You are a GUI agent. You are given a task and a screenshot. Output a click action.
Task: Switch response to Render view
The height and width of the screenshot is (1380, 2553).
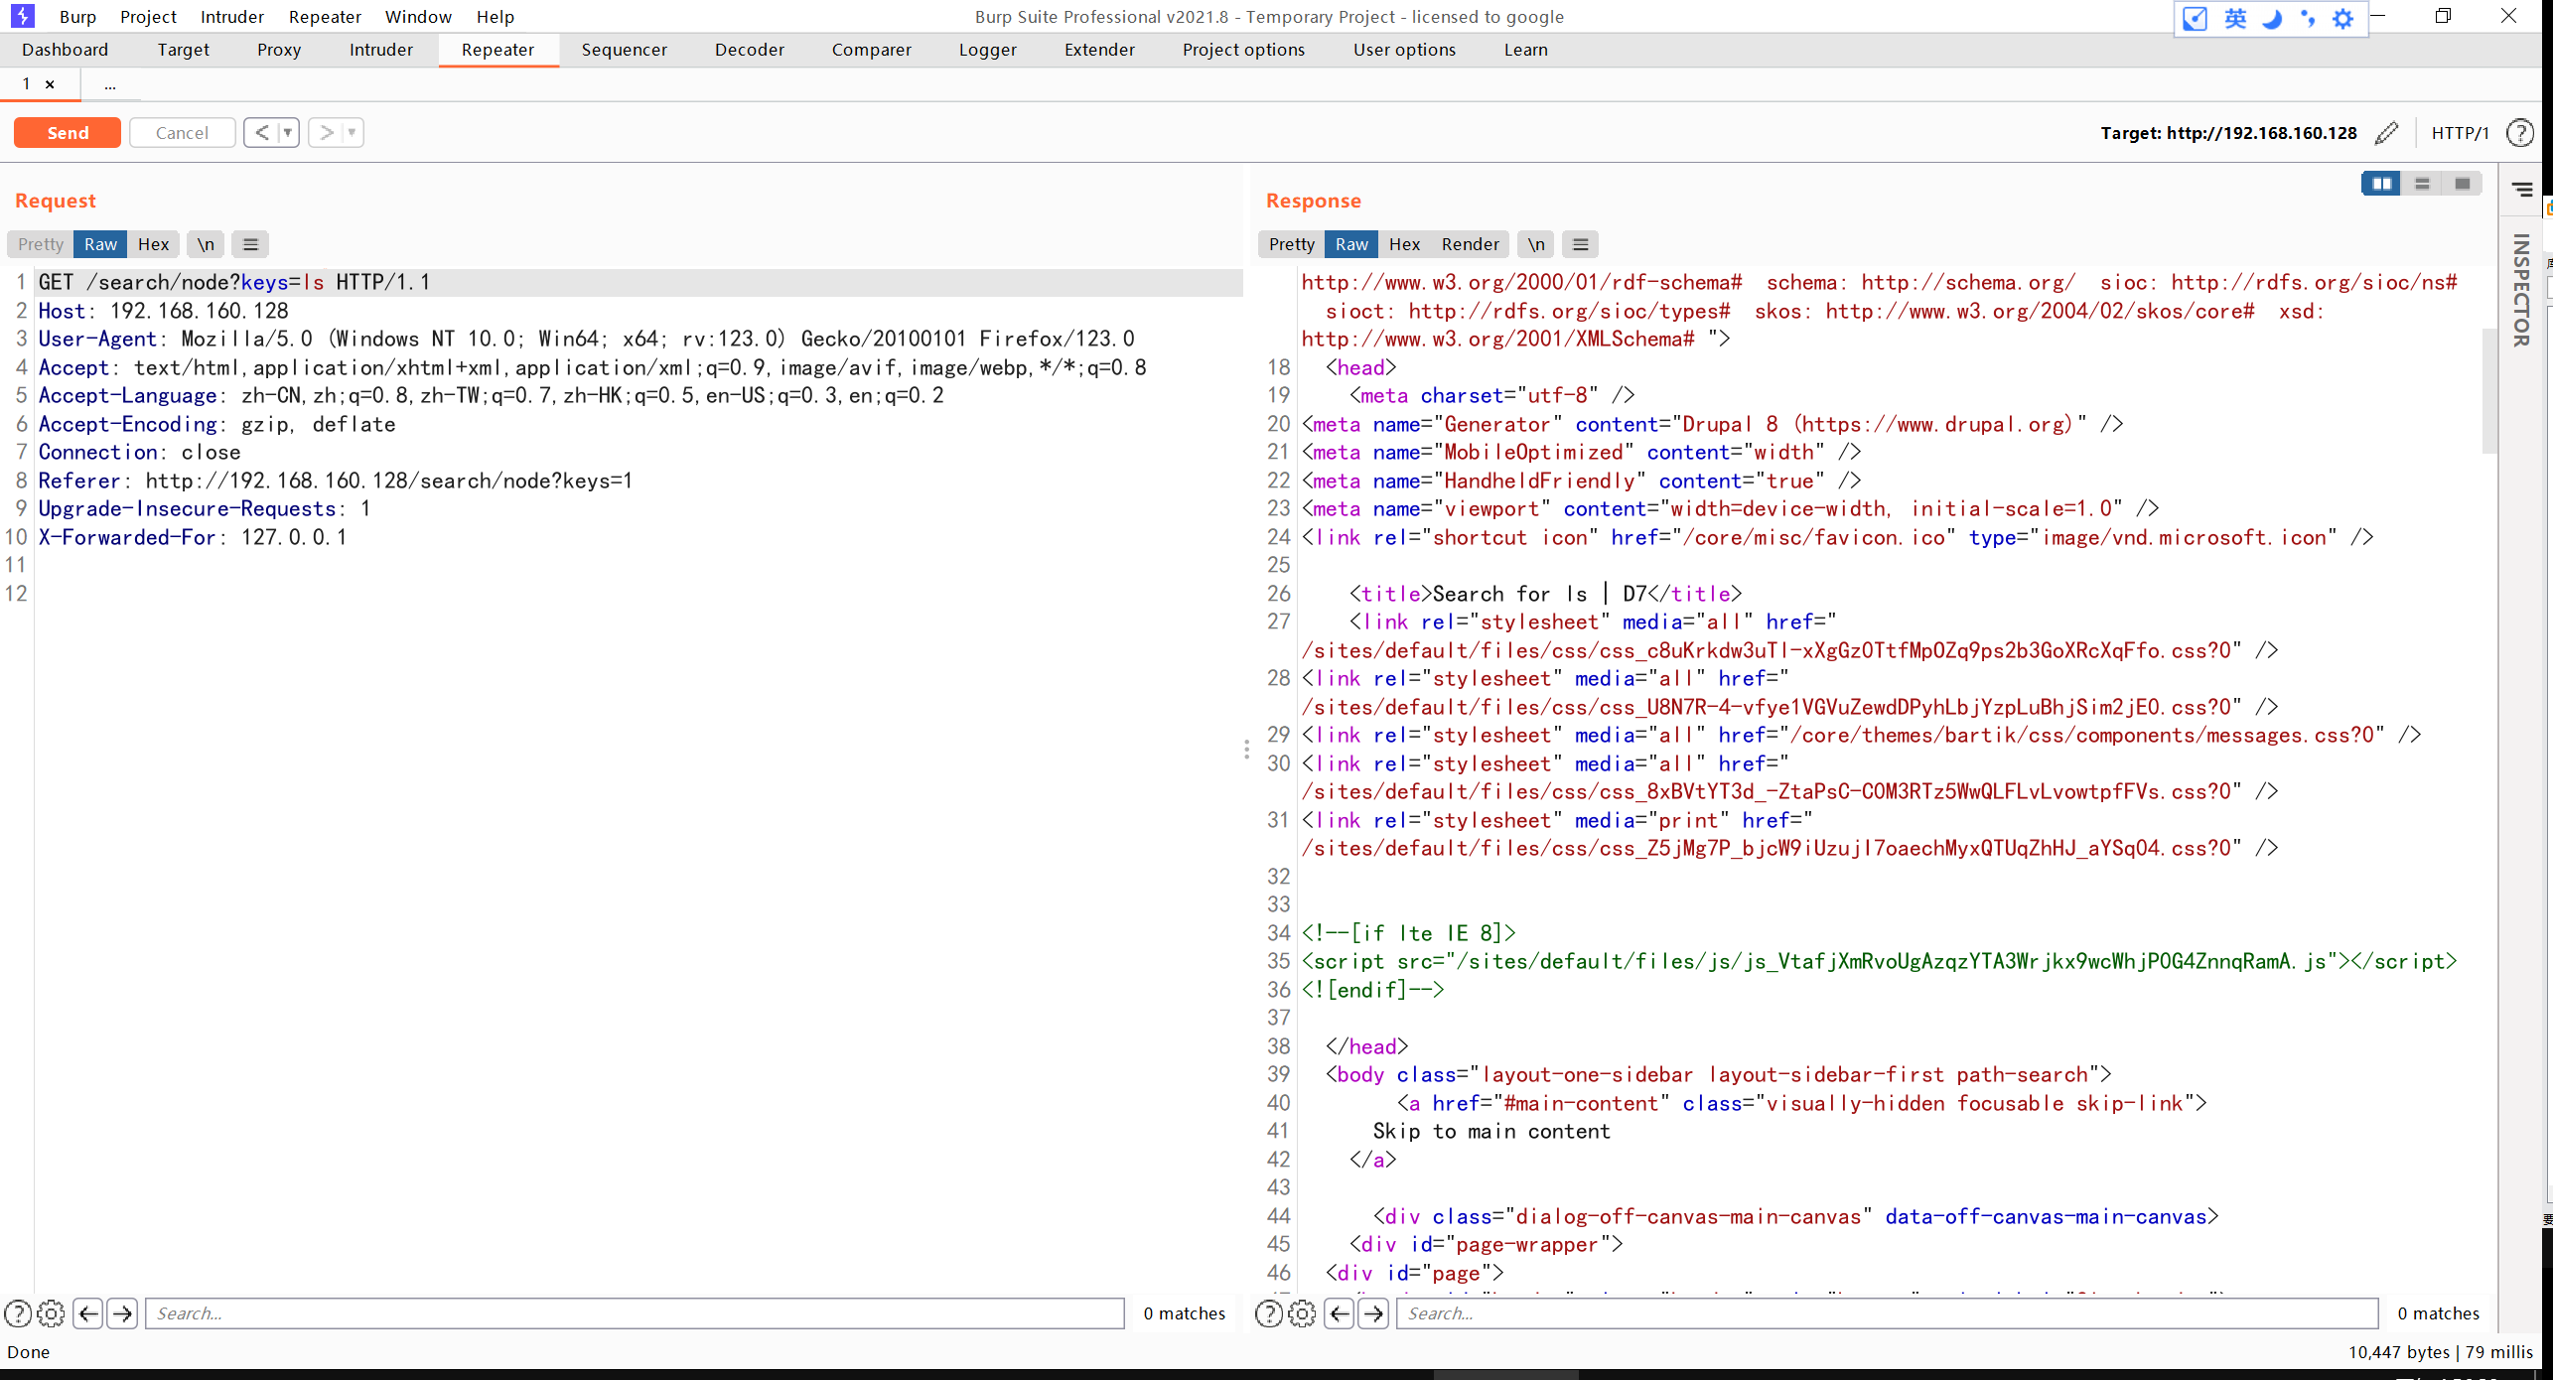[1470, 244]
